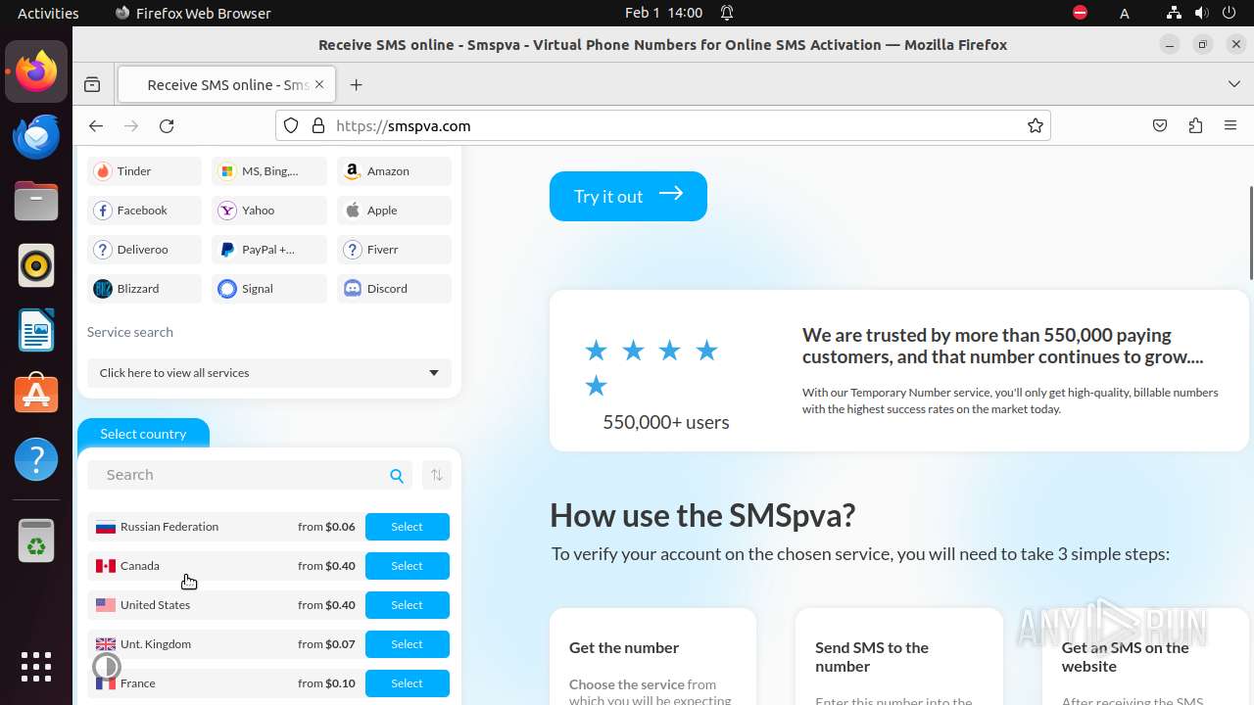Open LibreOffice Writer from the dock
Screen dimensions: 1254x705
(36, 330)
